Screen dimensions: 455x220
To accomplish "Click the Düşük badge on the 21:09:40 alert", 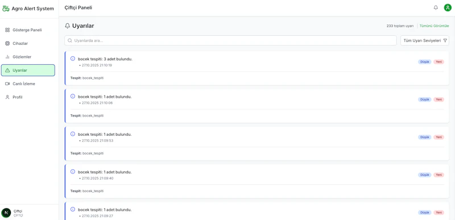I will point(424,175).
